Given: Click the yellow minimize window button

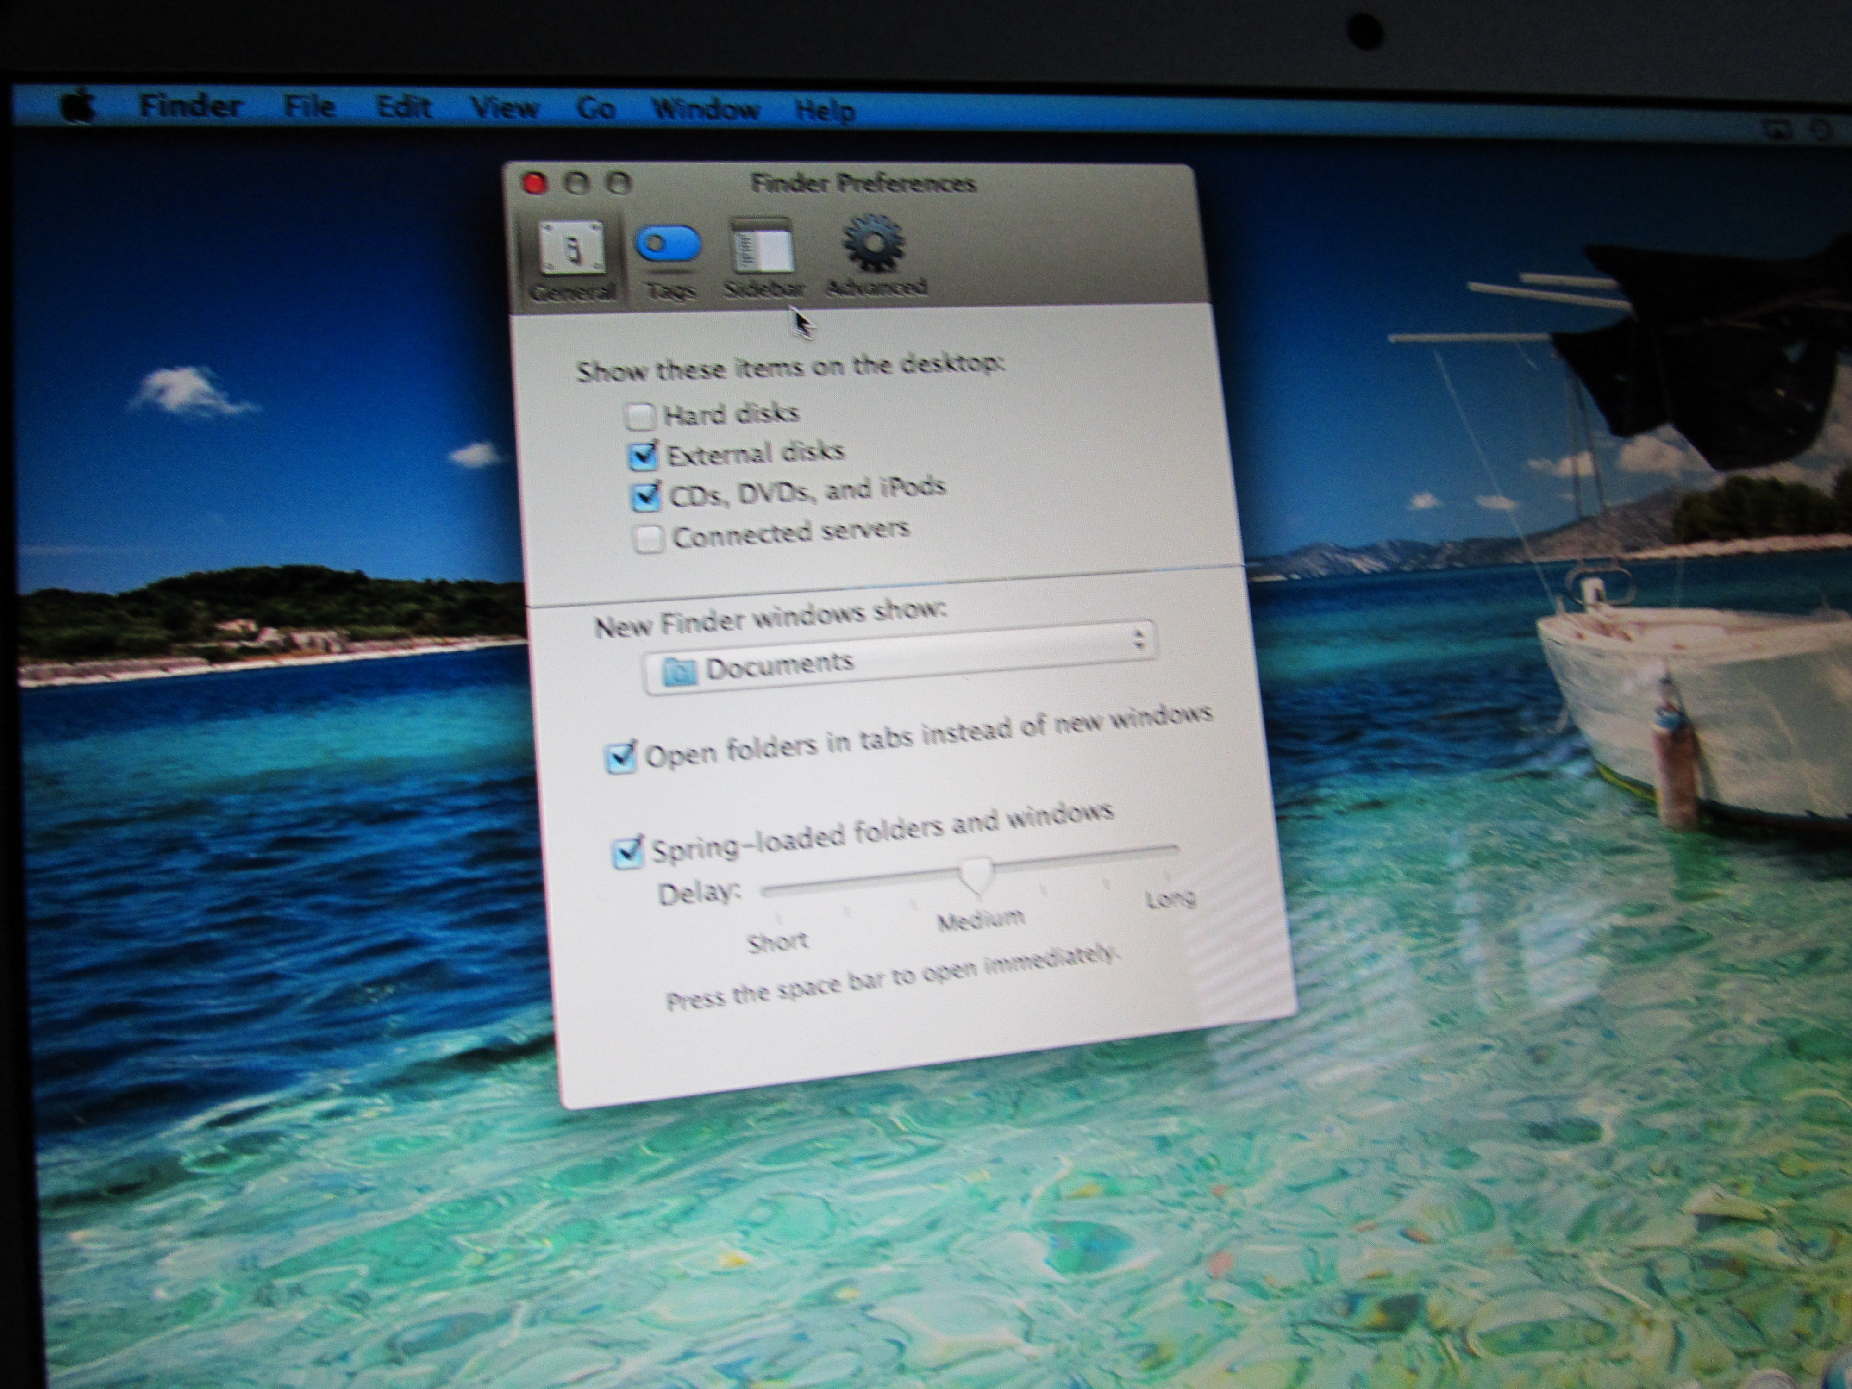Looking at the screenshot, I should click(x=577, y=183).
